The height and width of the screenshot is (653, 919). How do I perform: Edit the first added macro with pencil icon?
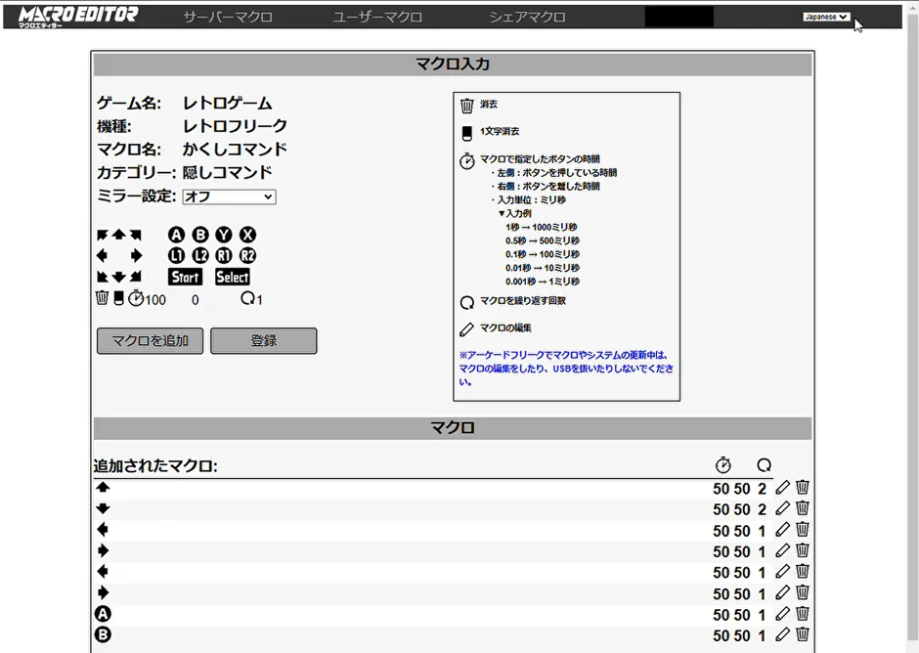[x=782, y=487]
